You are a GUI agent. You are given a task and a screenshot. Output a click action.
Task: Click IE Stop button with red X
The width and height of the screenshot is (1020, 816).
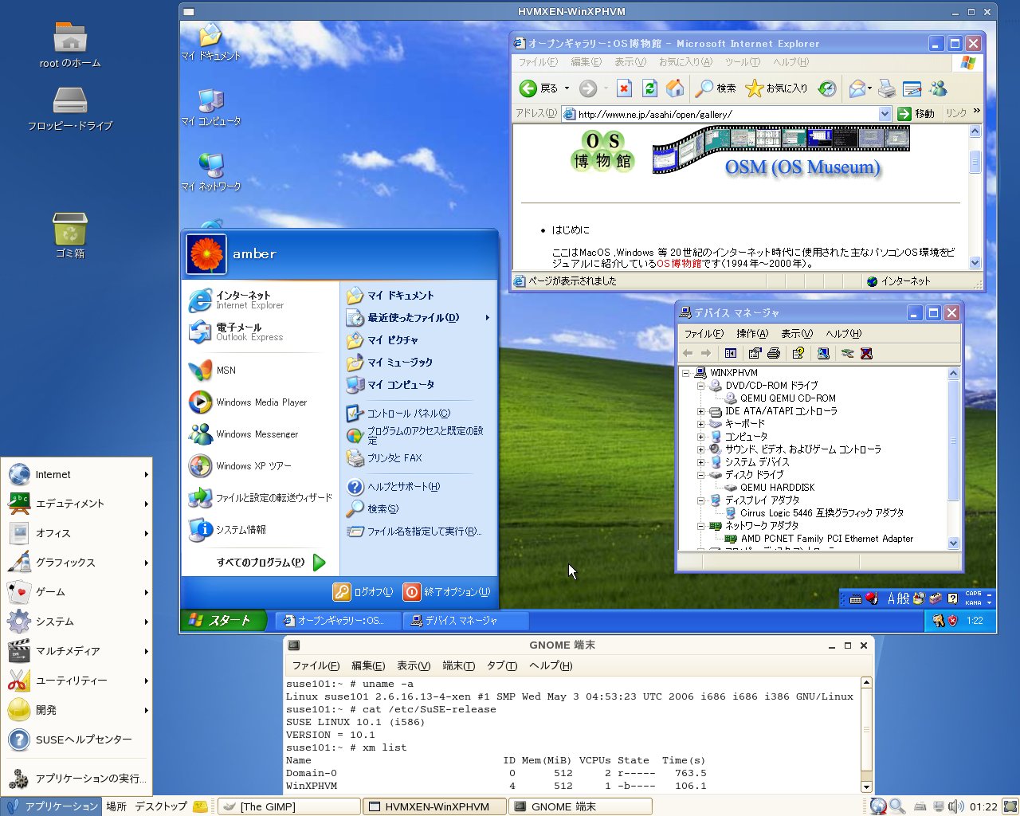tap(625, 88)
